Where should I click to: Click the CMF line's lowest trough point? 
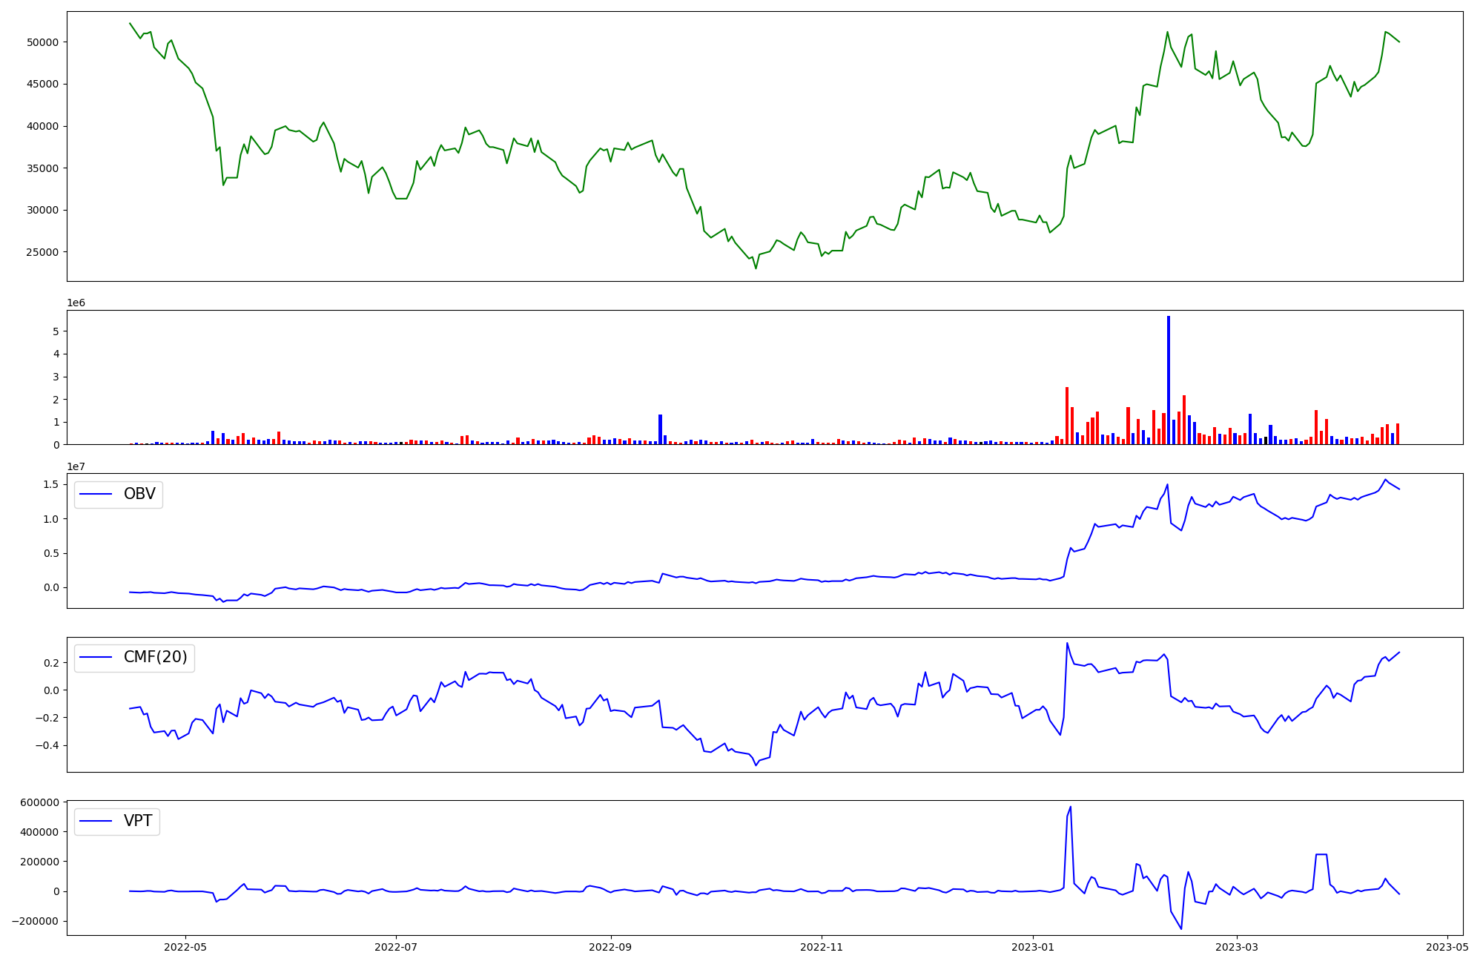coord(756,765)
